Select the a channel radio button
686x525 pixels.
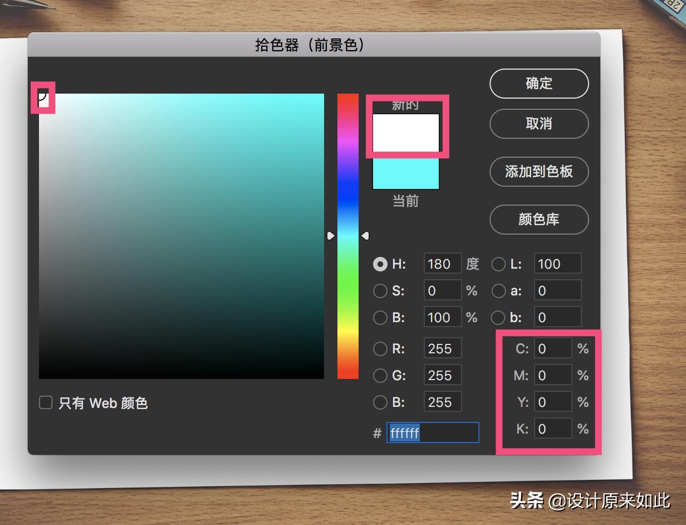[x=498, y=290]
